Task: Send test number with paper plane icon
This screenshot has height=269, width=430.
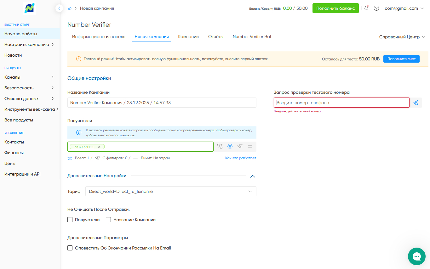Action: (416, 103)
